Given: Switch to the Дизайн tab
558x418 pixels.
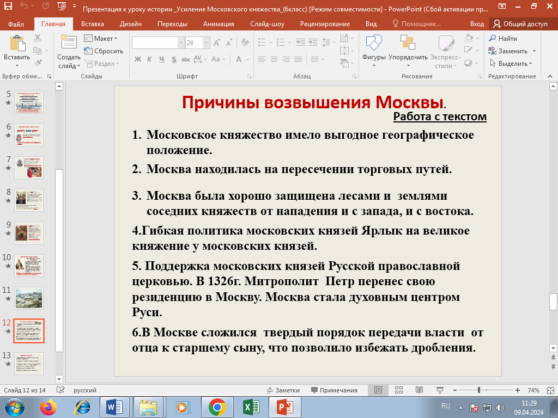Looking at the screenshot, I should click(x=131, y=24).
